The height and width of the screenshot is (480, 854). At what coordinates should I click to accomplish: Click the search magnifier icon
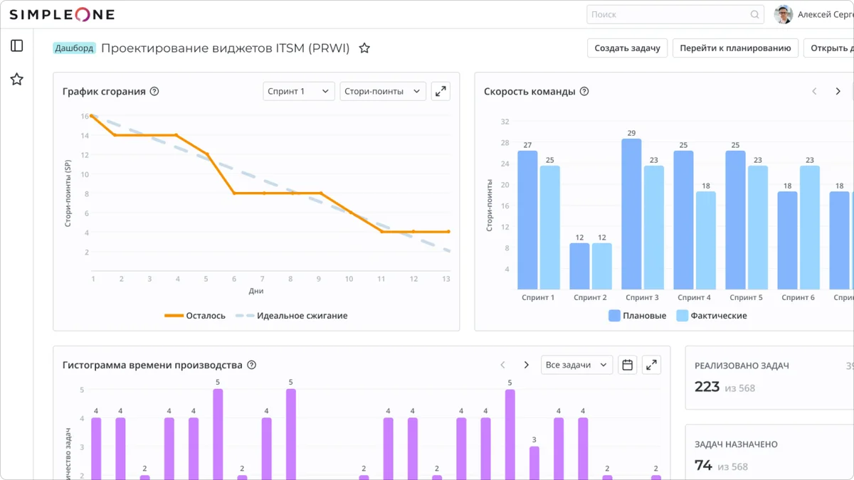pyautogui.click(x=754, y=14)
